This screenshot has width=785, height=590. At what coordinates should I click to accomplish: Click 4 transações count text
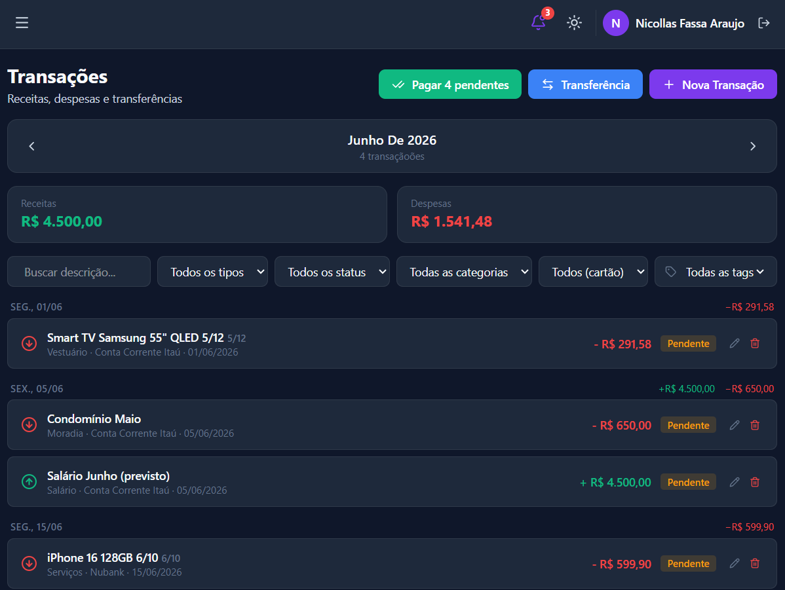tap(392, 156)
